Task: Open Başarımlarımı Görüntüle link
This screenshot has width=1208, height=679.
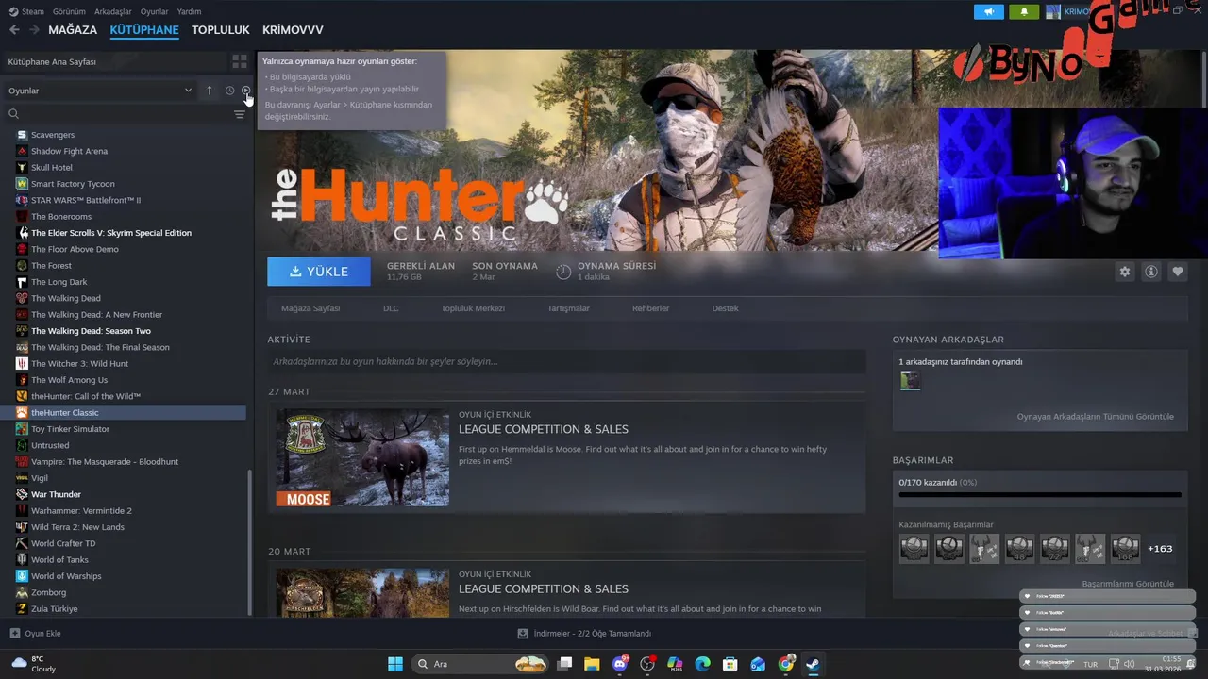Action: [1128, 584]
